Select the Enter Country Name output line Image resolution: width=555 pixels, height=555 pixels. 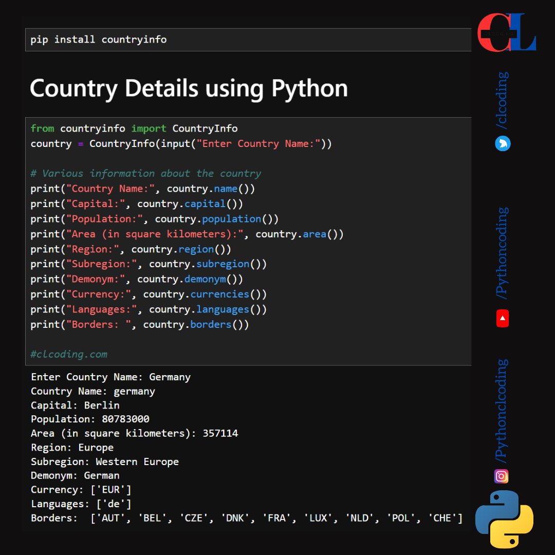[x=111, y=377]
